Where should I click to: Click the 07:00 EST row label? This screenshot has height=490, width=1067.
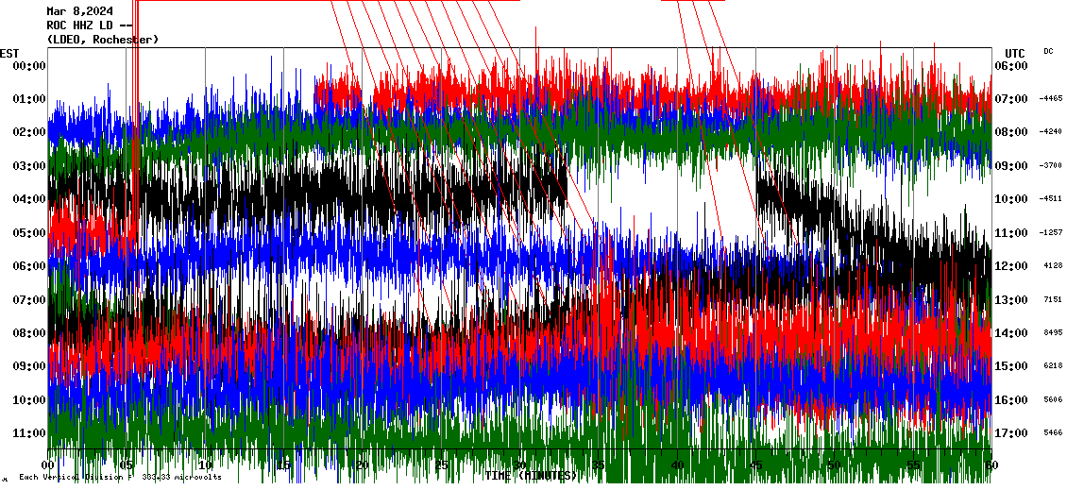pyautogui.click(x=29, y=300)
